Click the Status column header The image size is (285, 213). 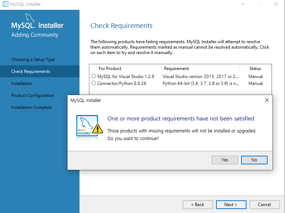[255, 69]
